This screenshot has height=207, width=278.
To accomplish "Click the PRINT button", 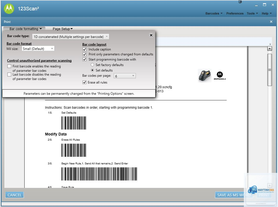I will tap(264, 195).
